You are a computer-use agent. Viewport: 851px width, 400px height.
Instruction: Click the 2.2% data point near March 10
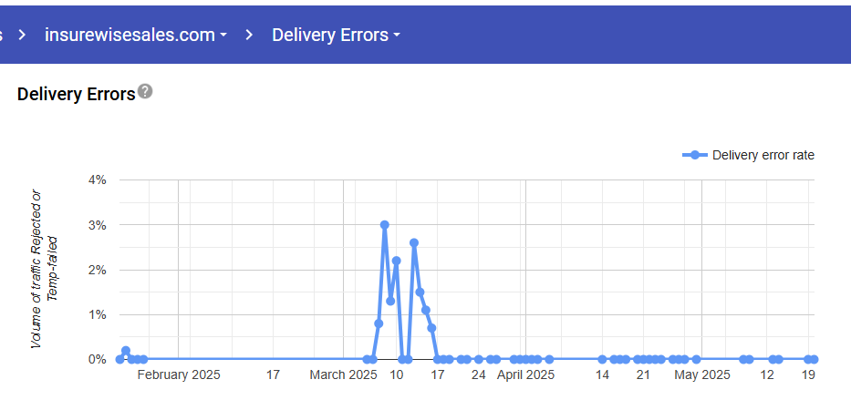point(397,261)
